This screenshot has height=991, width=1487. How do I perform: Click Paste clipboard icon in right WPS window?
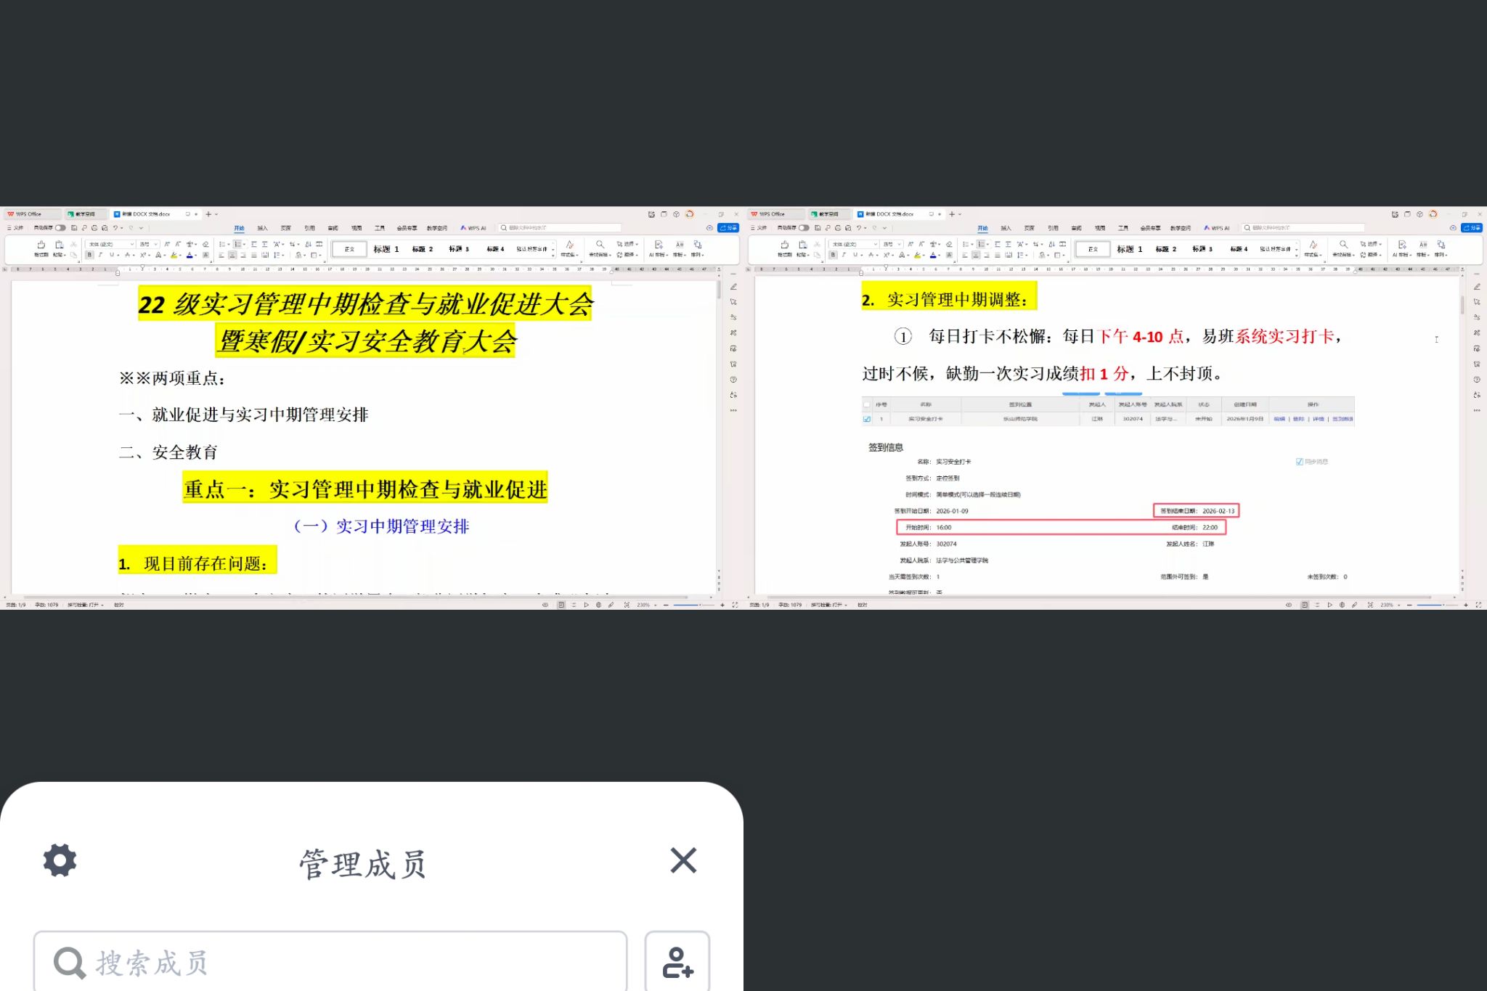point(802,245)
